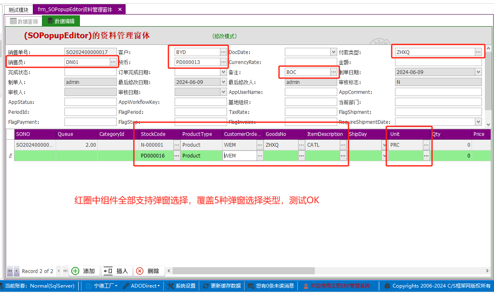The height and width of the screenshot is (293, 494).
Task: Expand the 订单完成日期 date dropdown
Action: pyautogui.click(x=223, y=72)
